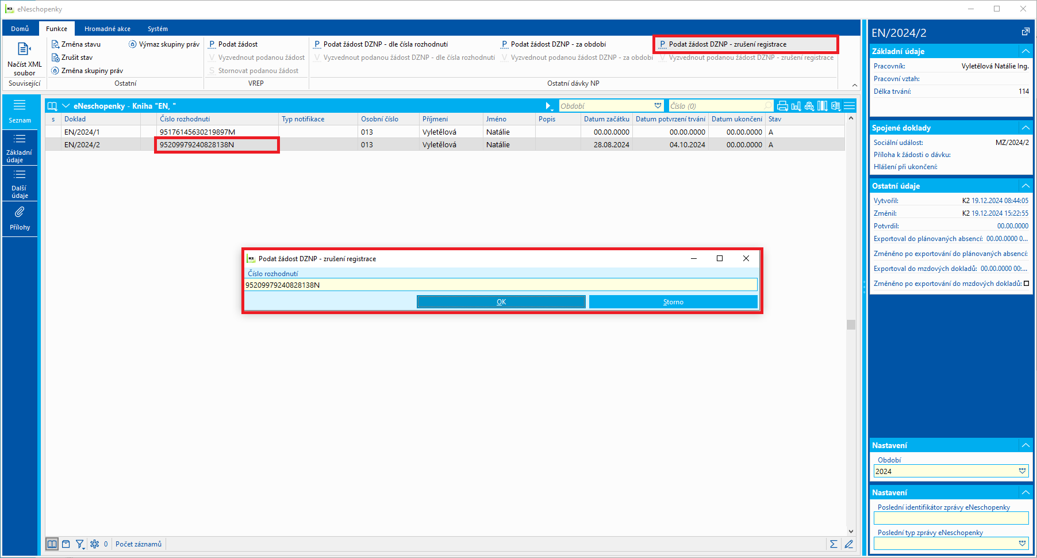Open Poslední typ zprávy eNeschopenky dropdown
The width and height of the screenshot is (1037, 558).
(1023, 543)
